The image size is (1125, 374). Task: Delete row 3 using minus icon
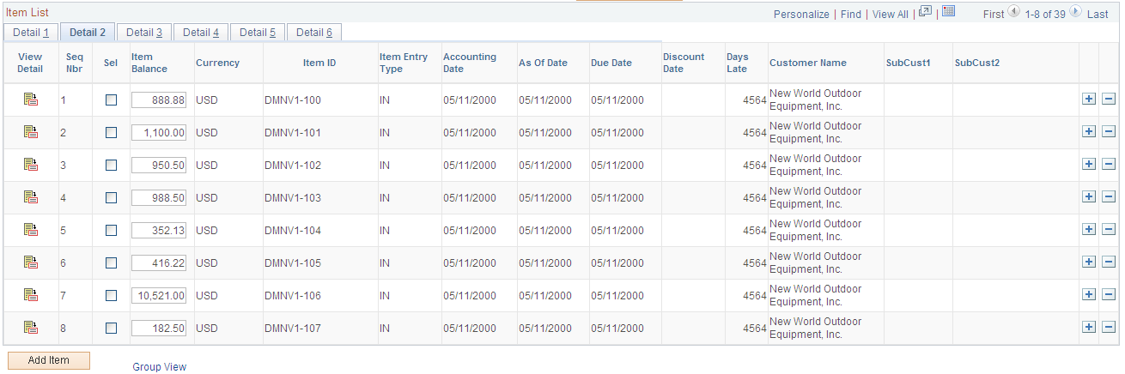(1109, 165)
